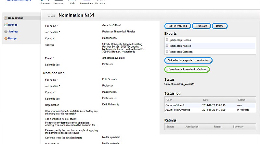Click the underlined link at top left

(16, 1)
